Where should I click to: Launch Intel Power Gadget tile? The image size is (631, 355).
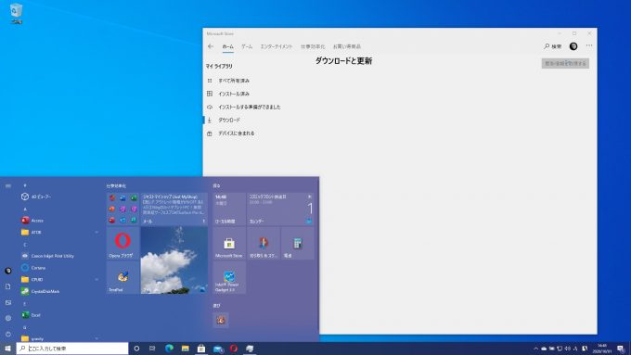coord(229,277)
